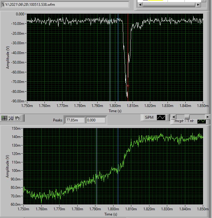The height and width of the screenshot is (218, 212).
Task: Click the bottom graph 1.750m x-axis start value
Action: (23, 209)
